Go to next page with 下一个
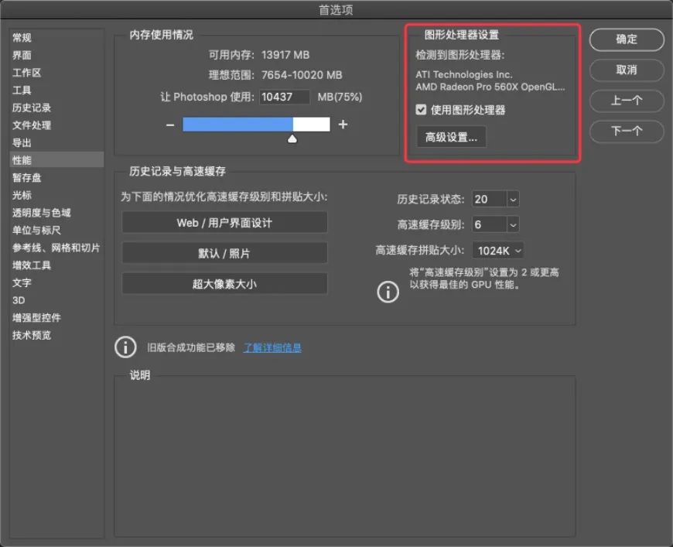 [x=627, y=131]
